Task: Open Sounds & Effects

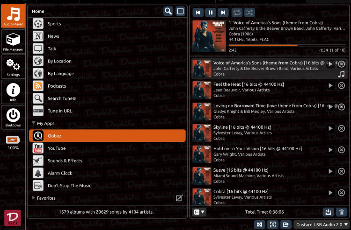Action: (107, 160)
